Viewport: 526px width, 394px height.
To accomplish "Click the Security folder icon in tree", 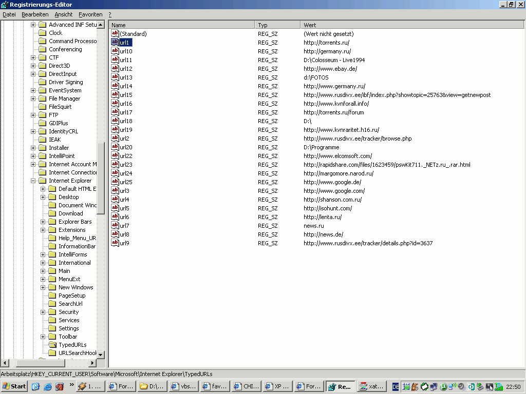I will click(x=52, y=312).
